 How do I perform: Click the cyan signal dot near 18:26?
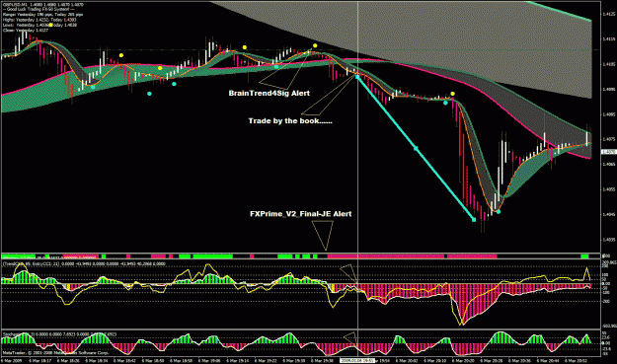tap(93, 87)
